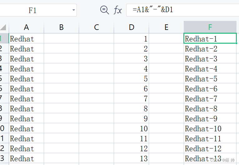Click column D cell with value 3

click(132, 58)
